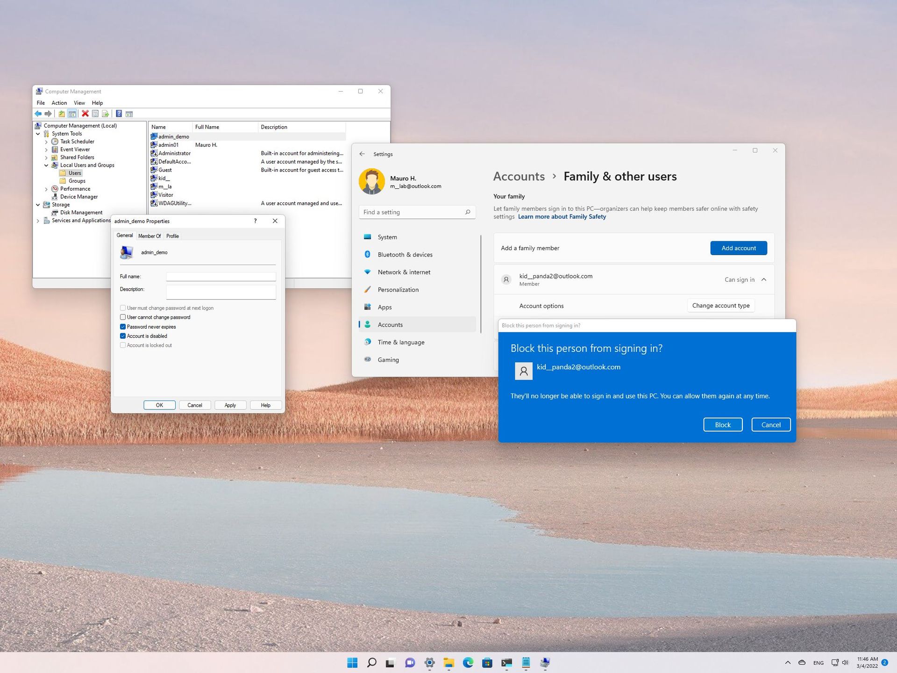Viewport: 897px width, 673px height.
Task: Select the Profile tab in admin_demo Properties
Action: click(172, 236)
